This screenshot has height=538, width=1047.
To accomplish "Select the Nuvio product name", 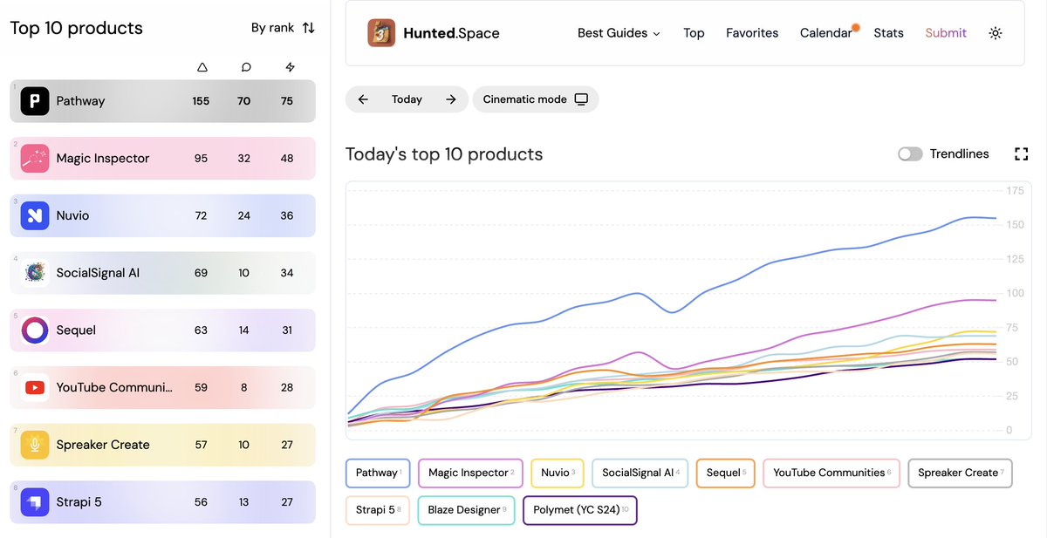I will click(72, 215).
